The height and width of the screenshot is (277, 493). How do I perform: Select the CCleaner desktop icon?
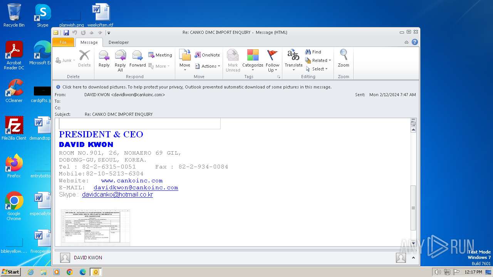14,91
